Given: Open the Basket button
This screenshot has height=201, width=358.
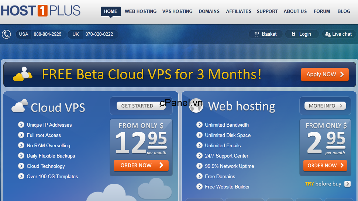Looking at the screenshot, I should [x=265, y=34].
